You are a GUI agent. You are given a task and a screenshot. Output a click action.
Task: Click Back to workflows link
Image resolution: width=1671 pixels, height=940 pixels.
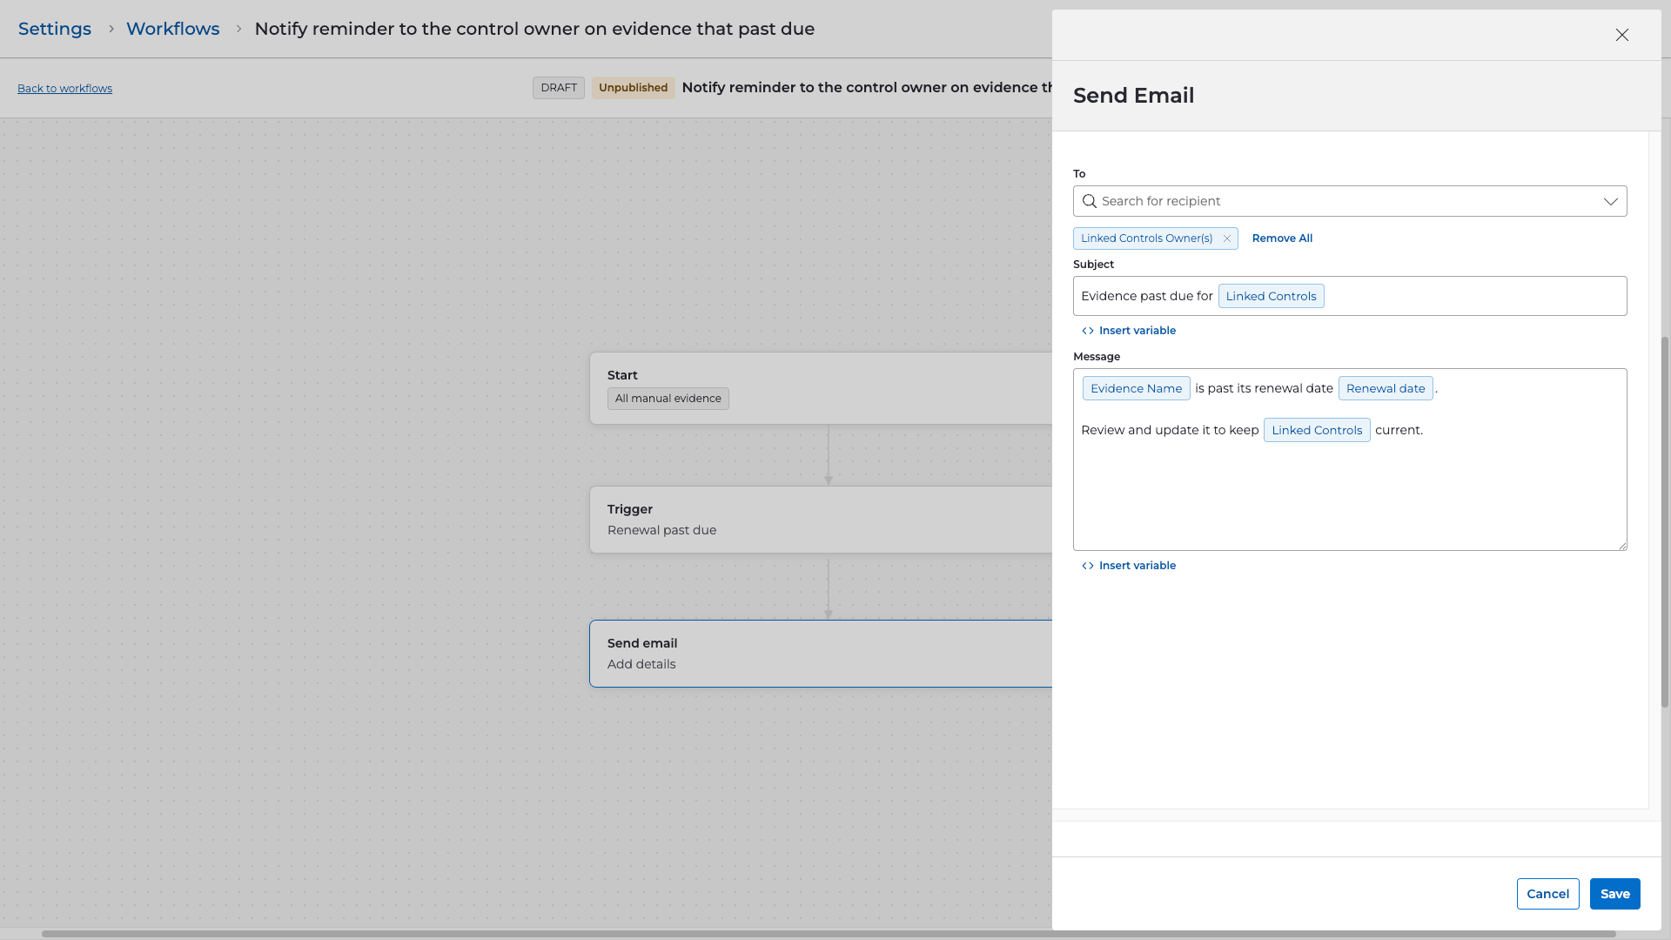coord(64,89)
